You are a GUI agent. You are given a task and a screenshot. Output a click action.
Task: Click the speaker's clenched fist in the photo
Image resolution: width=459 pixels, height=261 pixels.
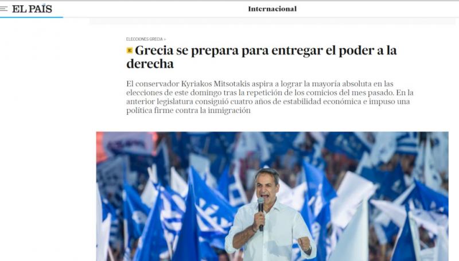click(304, 243)
